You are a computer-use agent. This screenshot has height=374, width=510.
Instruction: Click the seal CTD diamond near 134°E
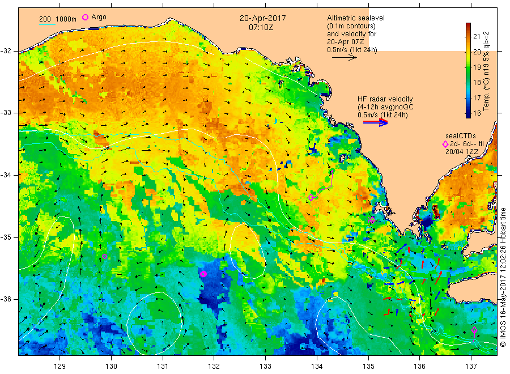(x=311, y=197)
